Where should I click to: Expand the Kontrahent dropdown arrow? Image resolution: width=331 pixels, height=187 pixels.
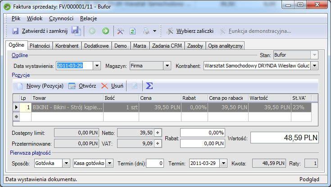(314, 66)
